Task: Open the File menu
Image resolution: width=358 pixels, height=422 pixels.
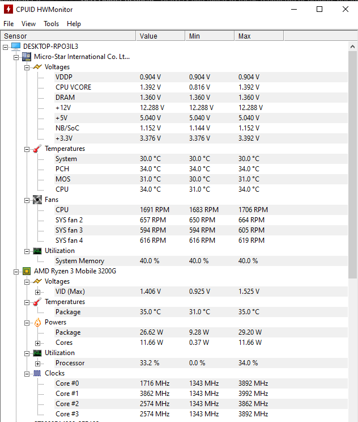Action: point(8,24)
